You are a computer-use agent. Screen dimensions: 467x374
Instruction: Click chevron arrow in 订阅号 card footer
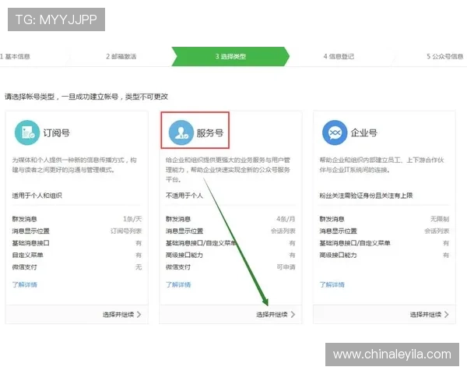point(139,314)
